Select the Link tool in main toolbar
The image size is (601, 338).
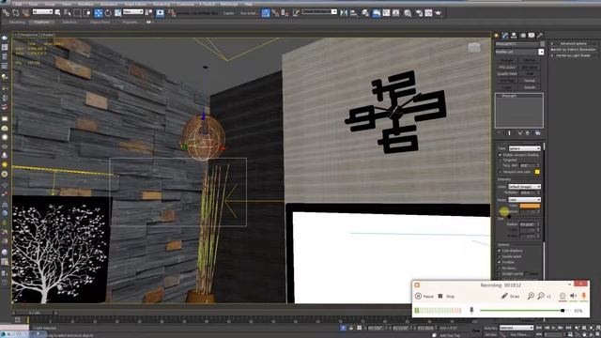coord(6,12)
